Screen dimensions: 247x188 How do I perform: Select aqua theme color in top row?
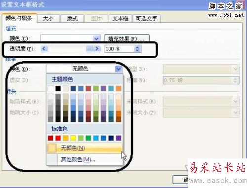(x=111, y=88)
